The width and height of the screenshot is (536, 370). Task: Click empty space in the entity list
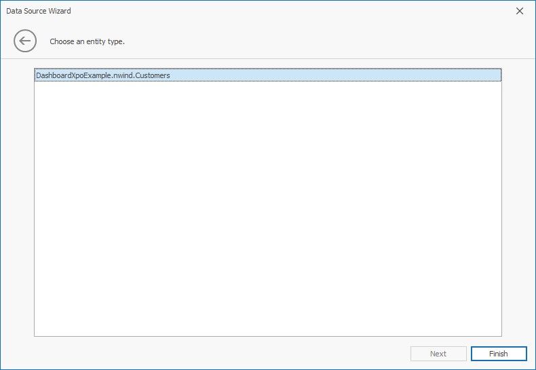click(267, 204)
